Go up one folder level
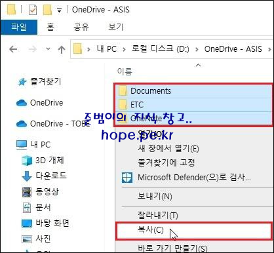 [62, 49]
